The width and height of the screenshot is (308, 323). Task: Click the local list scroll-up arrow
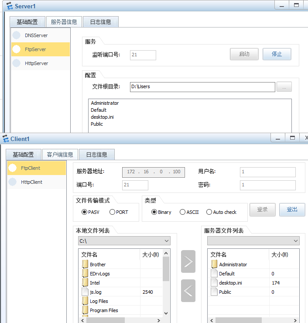pos(166,253)
